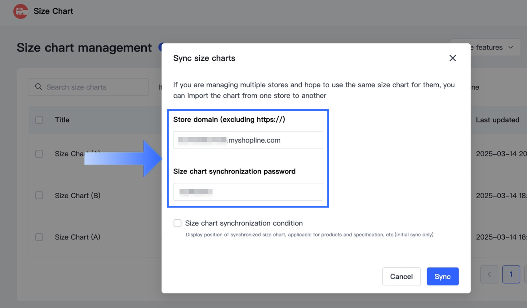Click the Size Chart app logo icon
The width and height of the screenshot is (527, 308).
point(20,11)
